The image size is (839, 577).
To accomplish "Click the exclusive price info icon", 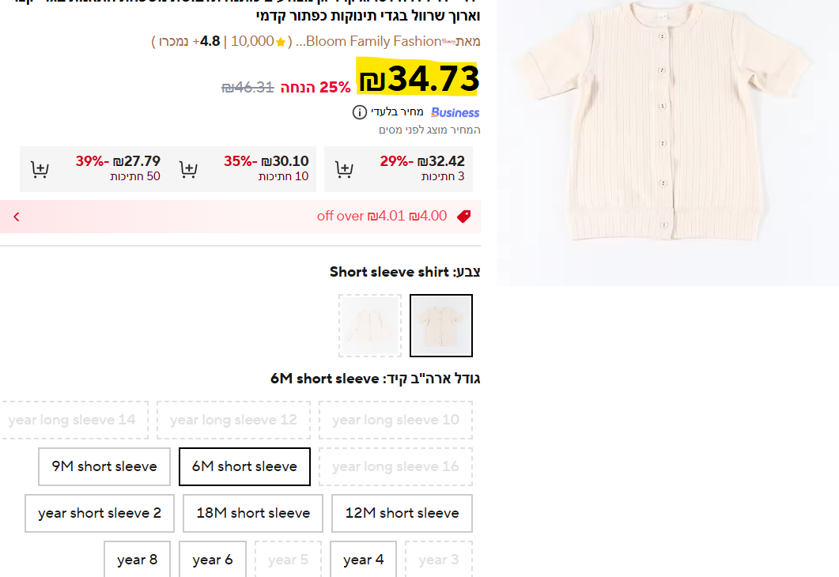I will 360,112.
